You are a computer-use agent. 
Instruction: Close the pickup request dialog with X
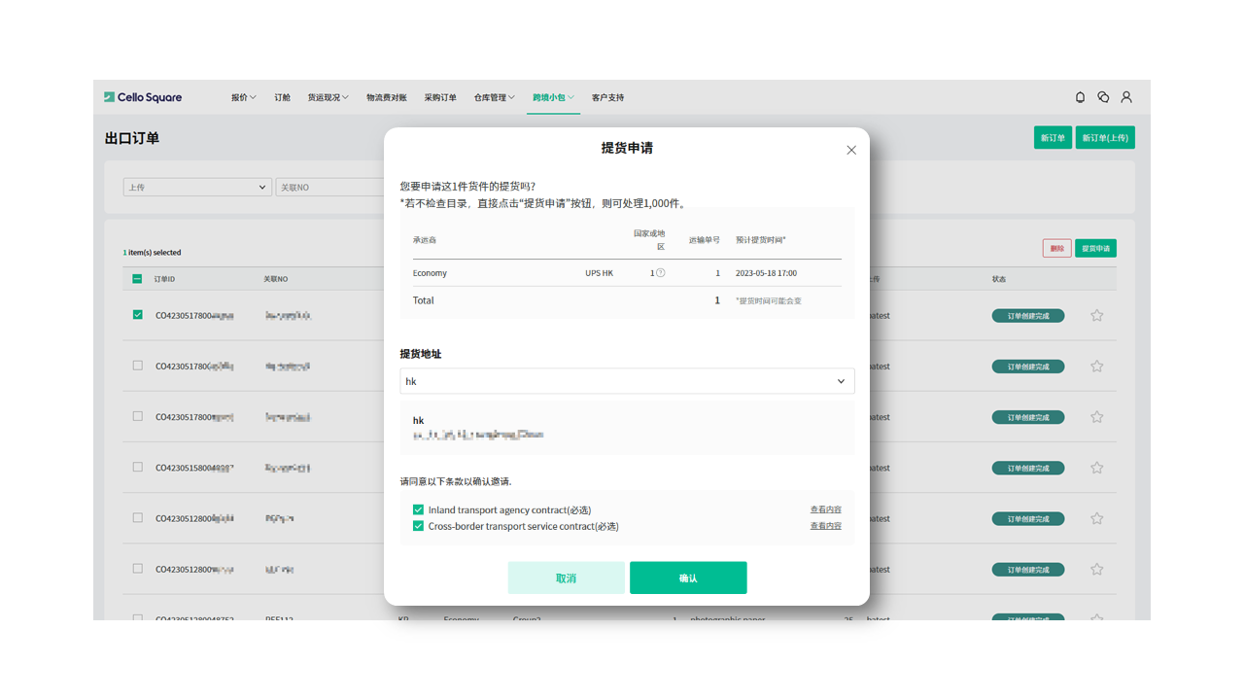coord(851,150)
